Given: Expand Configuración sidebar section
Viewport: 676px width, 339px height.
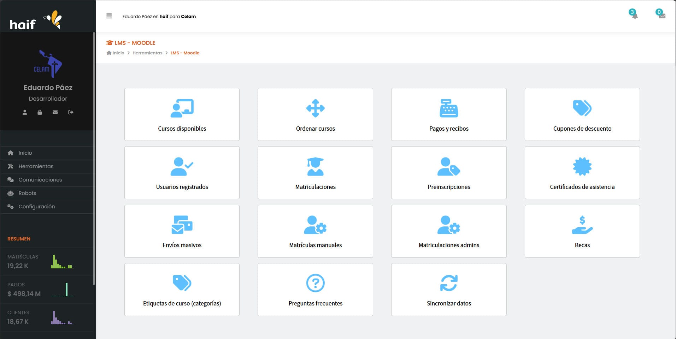Looking at the screenshot, I should (x=36, y=207).
